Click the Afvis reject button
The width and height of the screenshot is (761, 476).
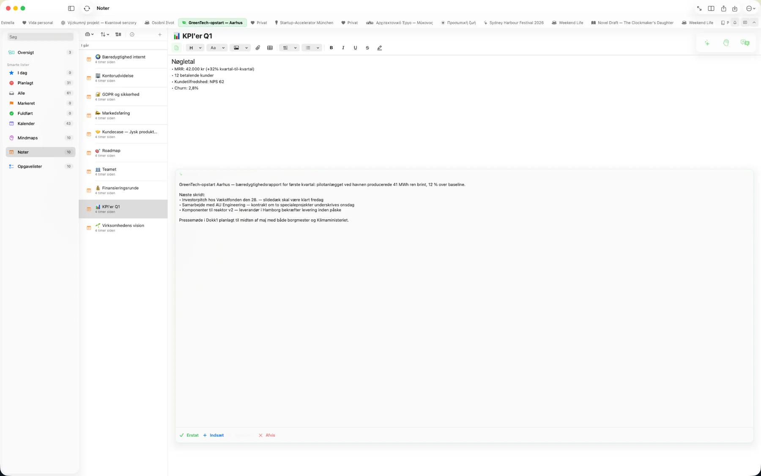point(267,435)
